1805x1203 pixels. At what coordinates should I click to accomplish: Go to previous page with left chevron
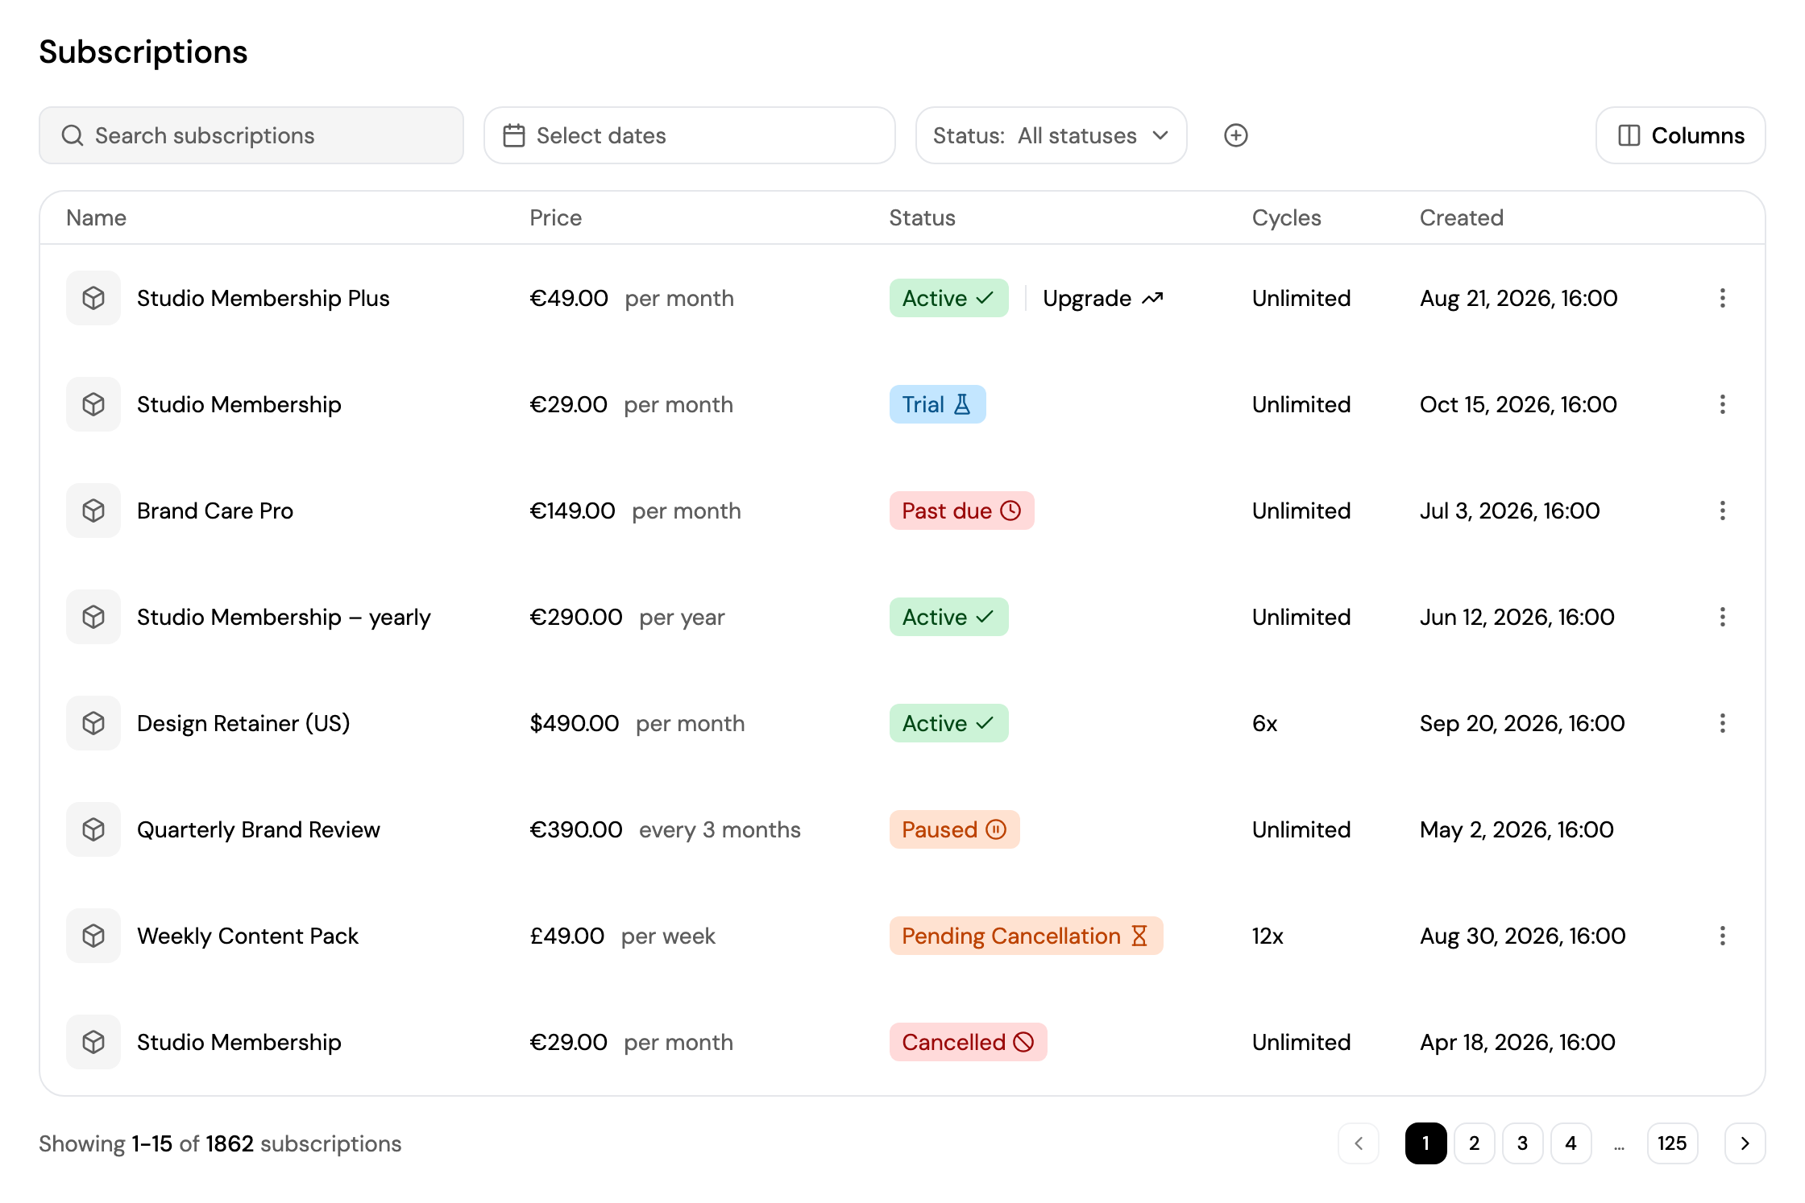[x=1359, y=1143]
